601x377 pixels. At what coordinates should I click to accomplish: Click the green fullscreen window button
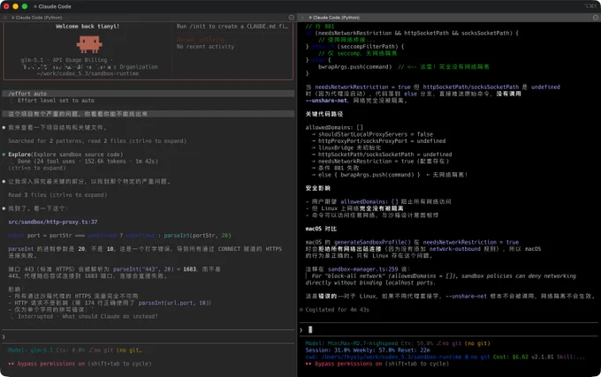25,6
